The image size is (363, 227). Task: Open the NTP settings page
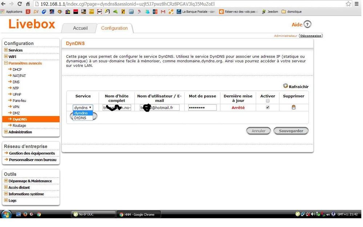pos(16,88)
